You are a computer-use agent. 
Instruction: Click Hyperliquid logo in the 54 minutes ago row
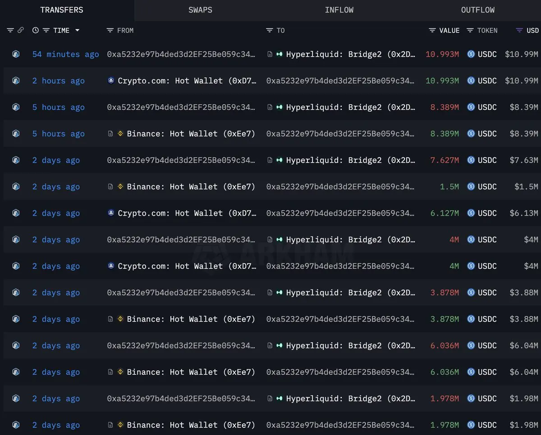[x=280, y=54]
